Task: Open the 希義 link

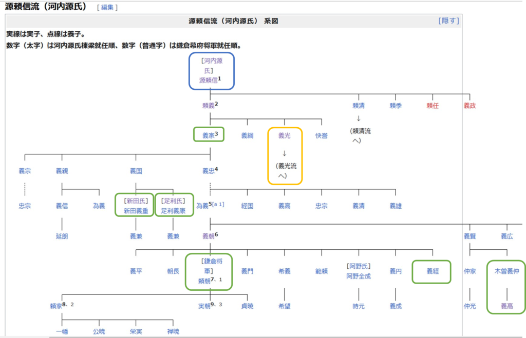Action: click(284, 271)
